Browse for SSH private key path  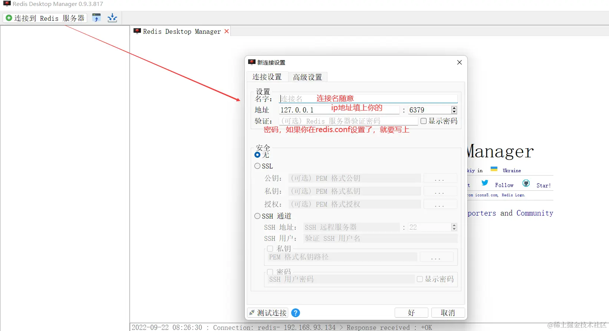[x=437, y=257]
